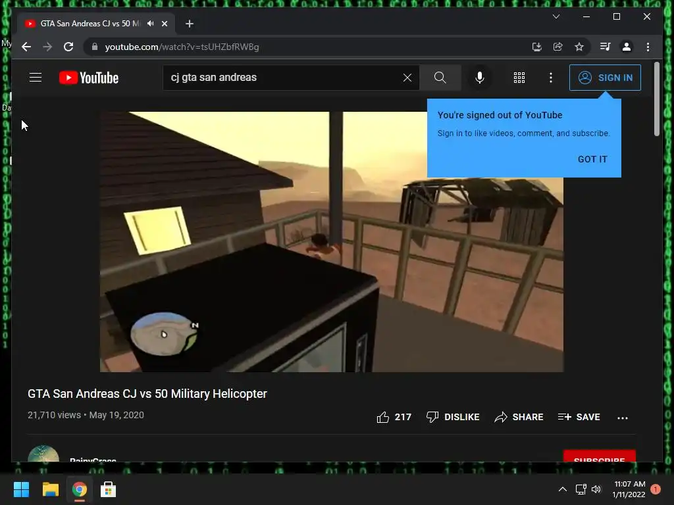Open the YouTube hamburger guide menu

tap(36, 78)
